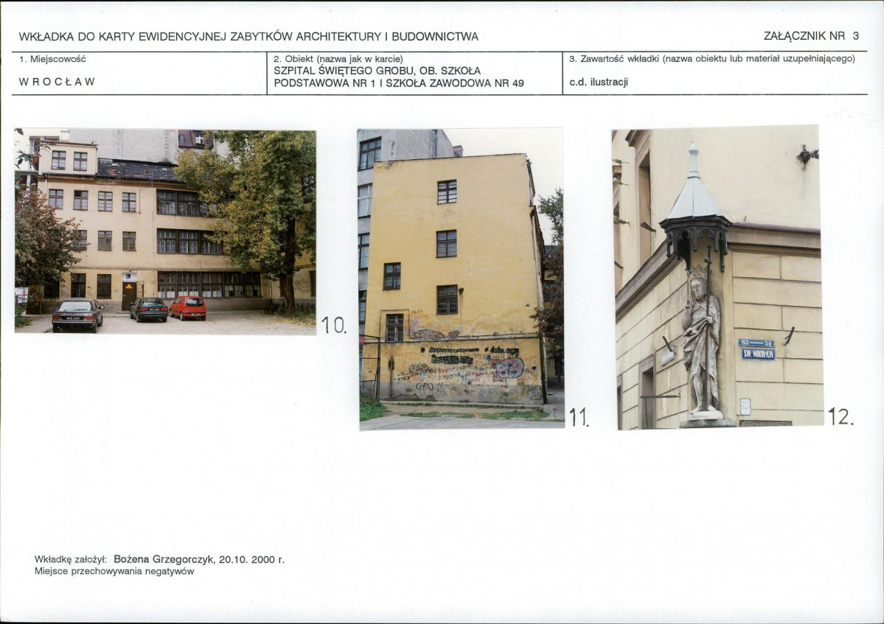Click the Miejsce przechowywania negatywów line

[114, 571]
